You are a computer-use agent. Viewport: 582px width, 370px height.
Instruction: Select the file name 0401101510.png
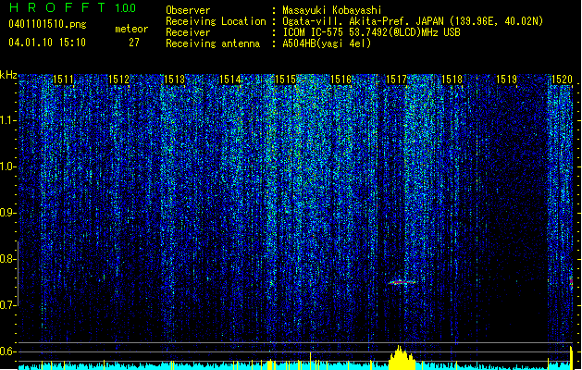(x=47, y=24)
